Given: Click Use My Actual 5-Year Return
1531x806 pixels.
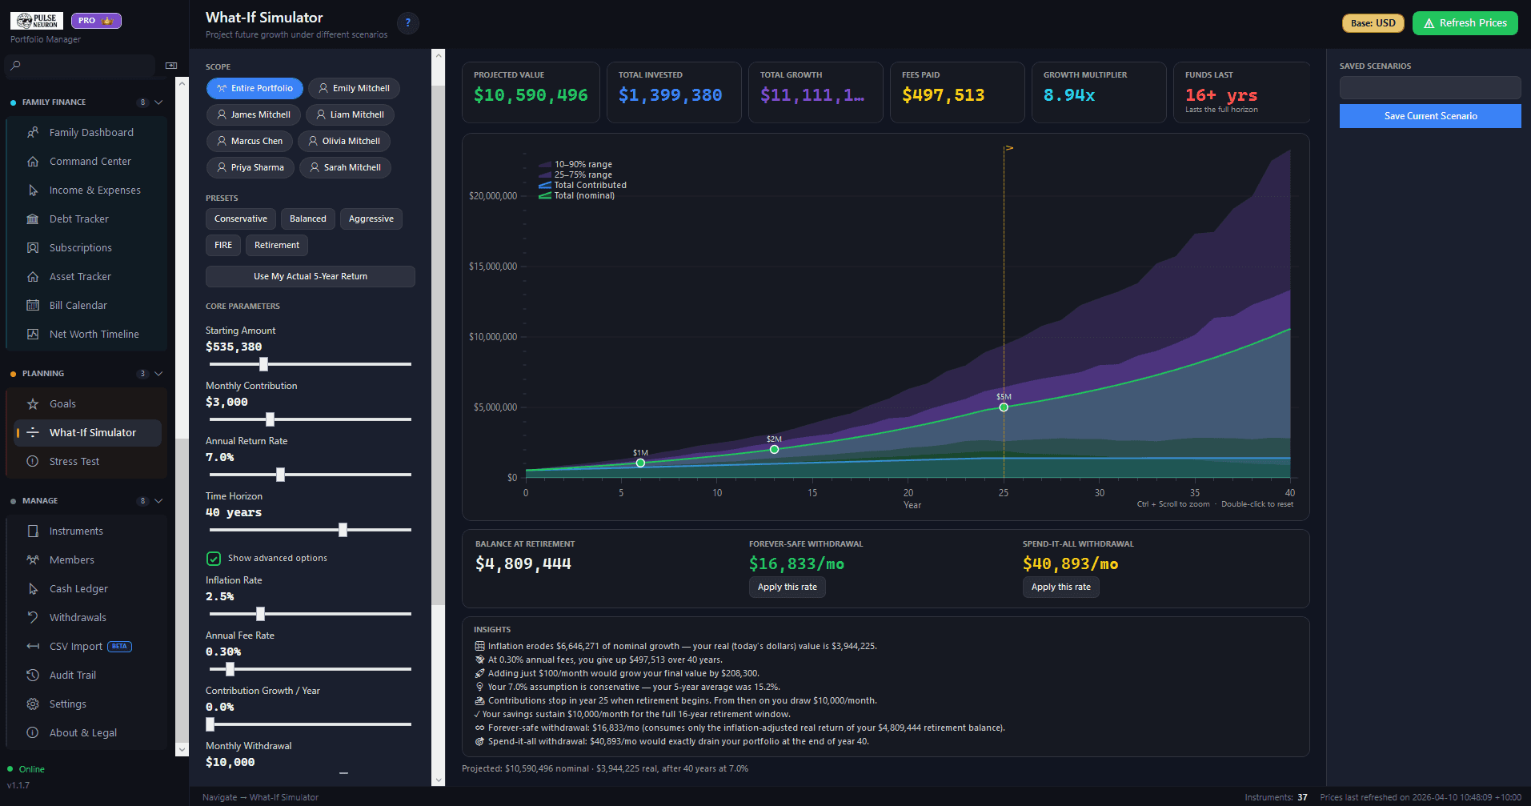Looking at the screenshot, I should 311,277.
